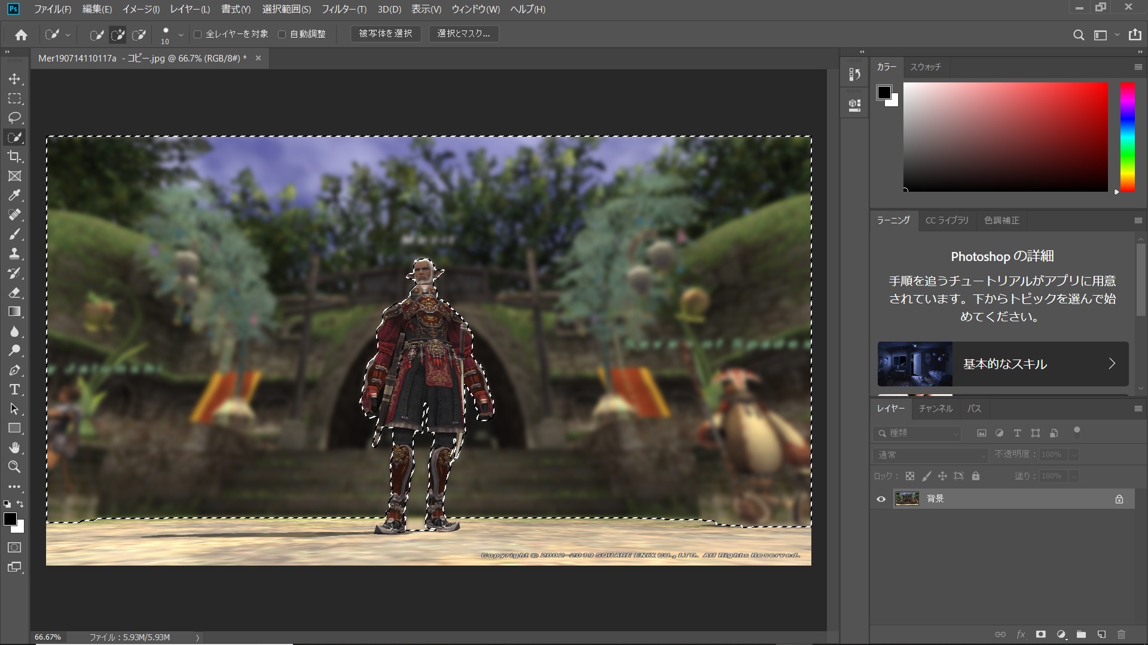Select the Blur tool

click(x=14, y=331)
